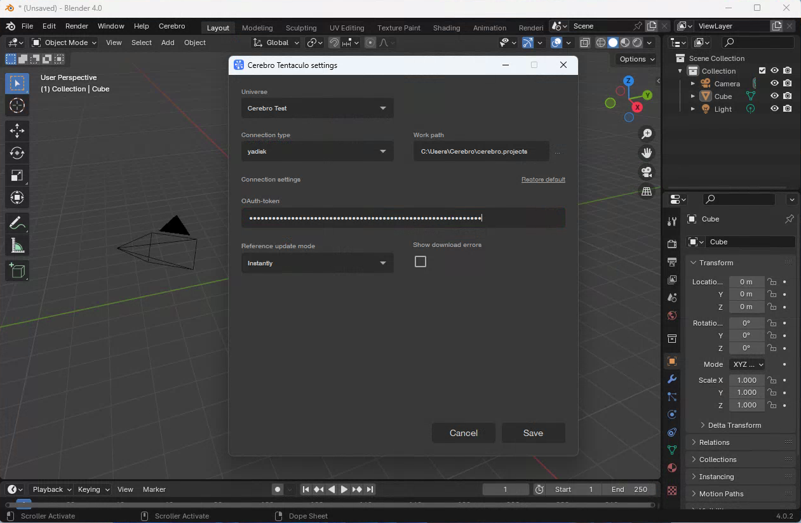
Task: Expand the Relations panel
Action: [x=741, y=442]
